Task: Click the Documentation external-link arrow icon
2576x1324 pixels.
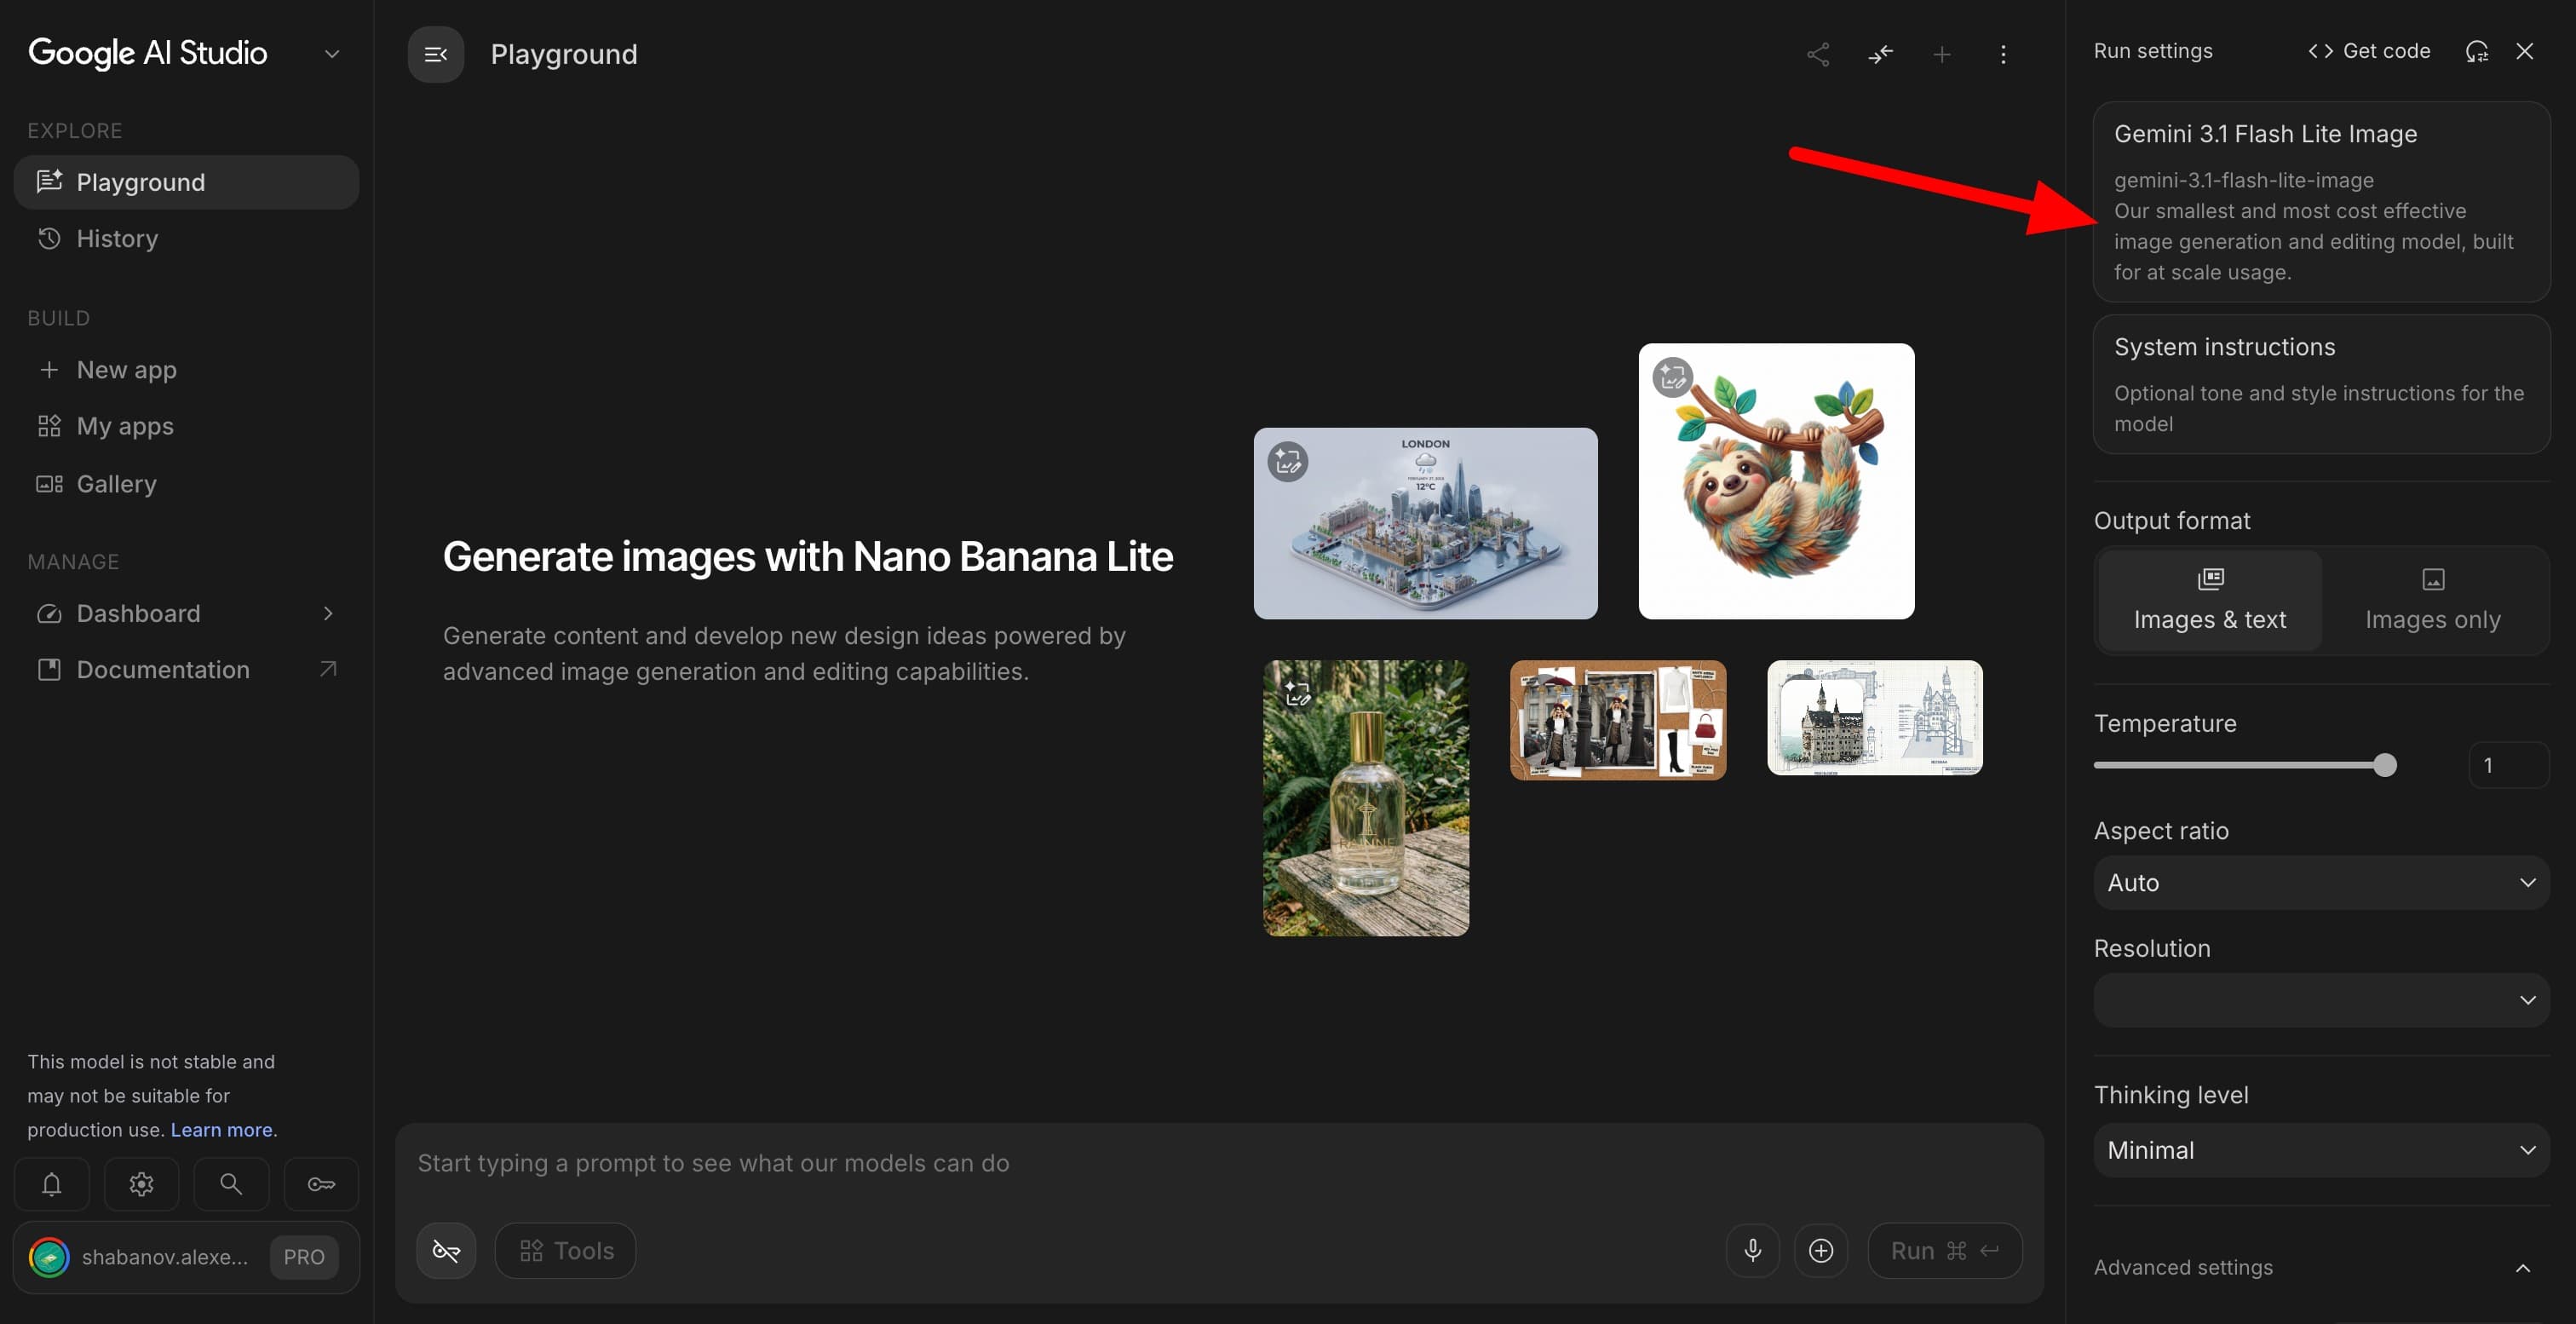Action: [x=328, y=669]
